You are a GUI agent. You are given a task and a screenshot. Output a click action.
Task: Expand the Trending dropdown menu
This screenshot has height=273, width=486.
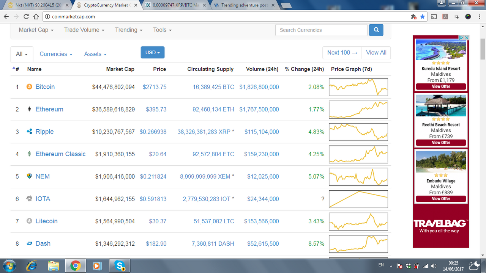coord(129,30)
